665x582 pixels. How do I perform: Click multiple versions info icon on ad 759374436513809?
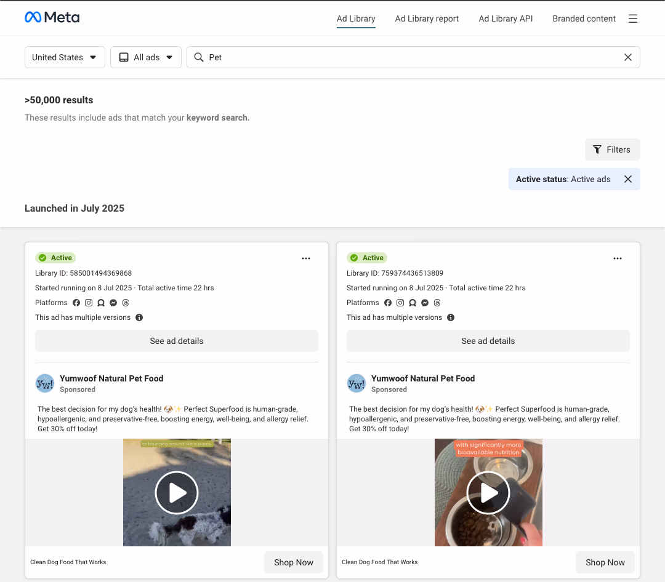click(451, 317)
